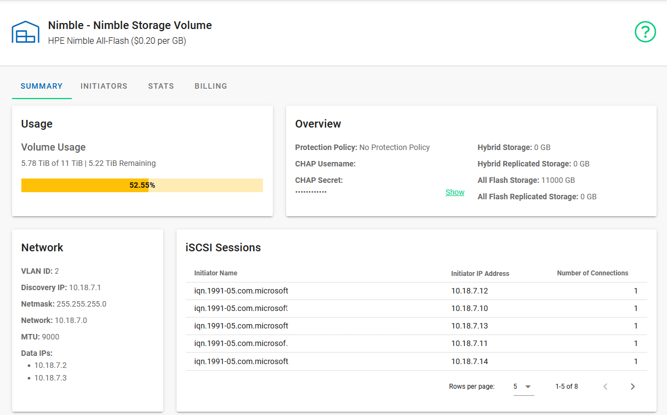The height and width of the screenshot is (415, 667).
Task: Show the CHAP Secret value
Action: tap(455, 192)
